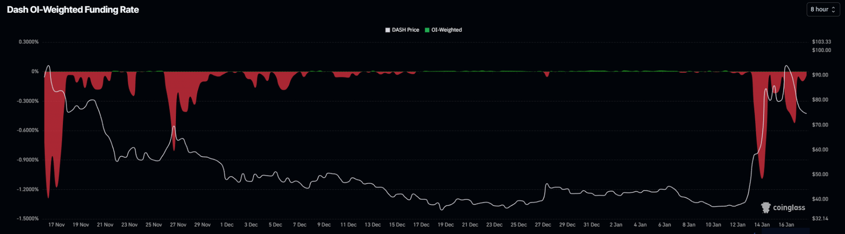Image resolution: width=845 pixels, height=234 pixels.
Task: Click the Dash OI-Weighted Funding Rate title
Action: [x=73, y=9]
